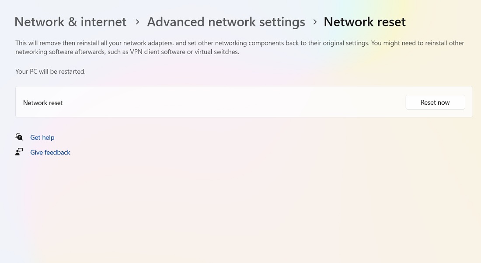Click the Your PC will be restarted text
481x263 pixels.
tap(50, 71)
